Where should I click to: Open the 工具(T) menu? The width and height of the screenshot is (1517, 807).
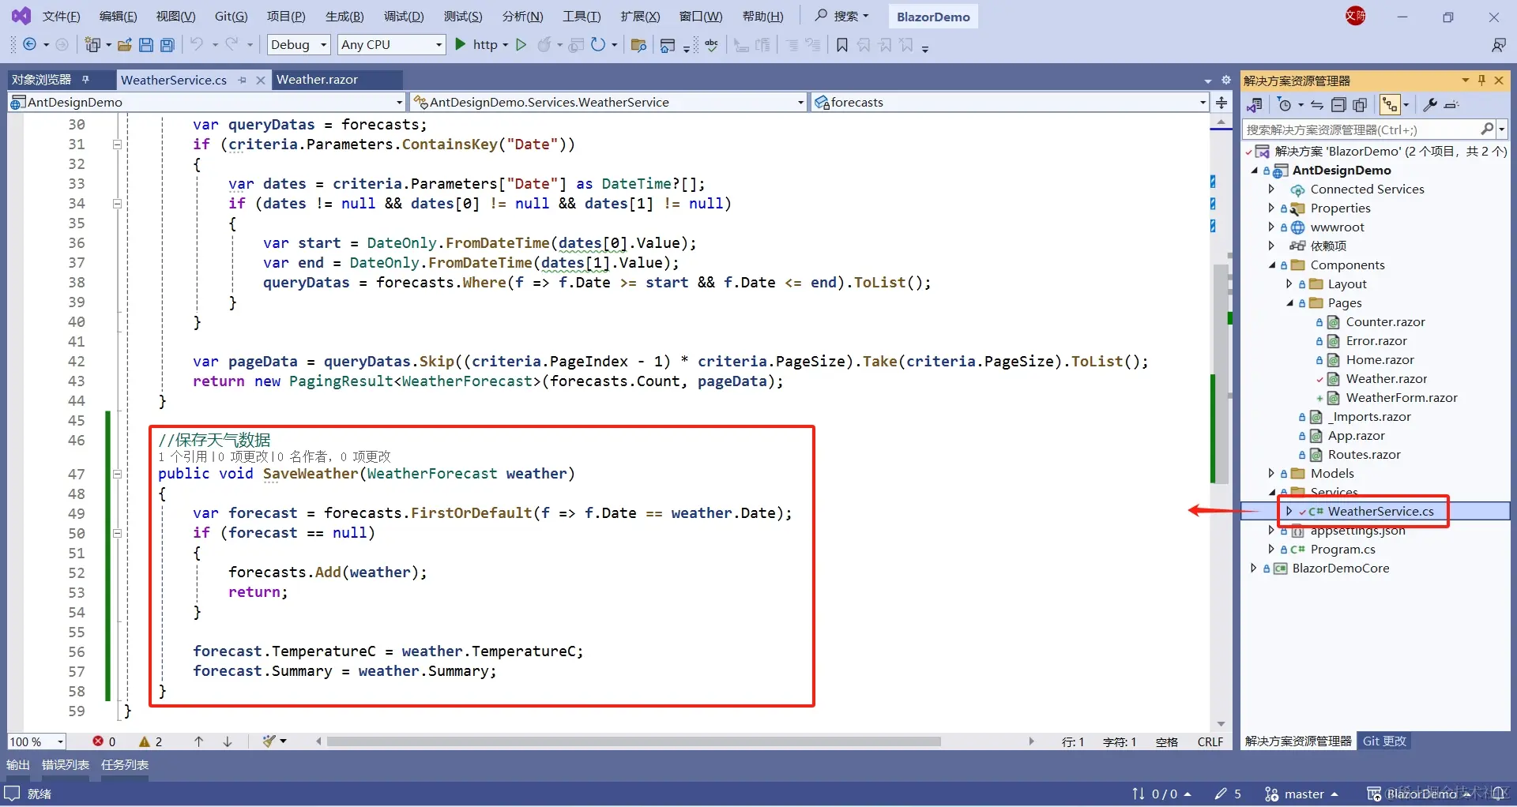(582, 17)
